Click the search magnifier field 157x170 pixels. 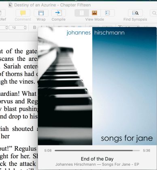tap(154, 13)
